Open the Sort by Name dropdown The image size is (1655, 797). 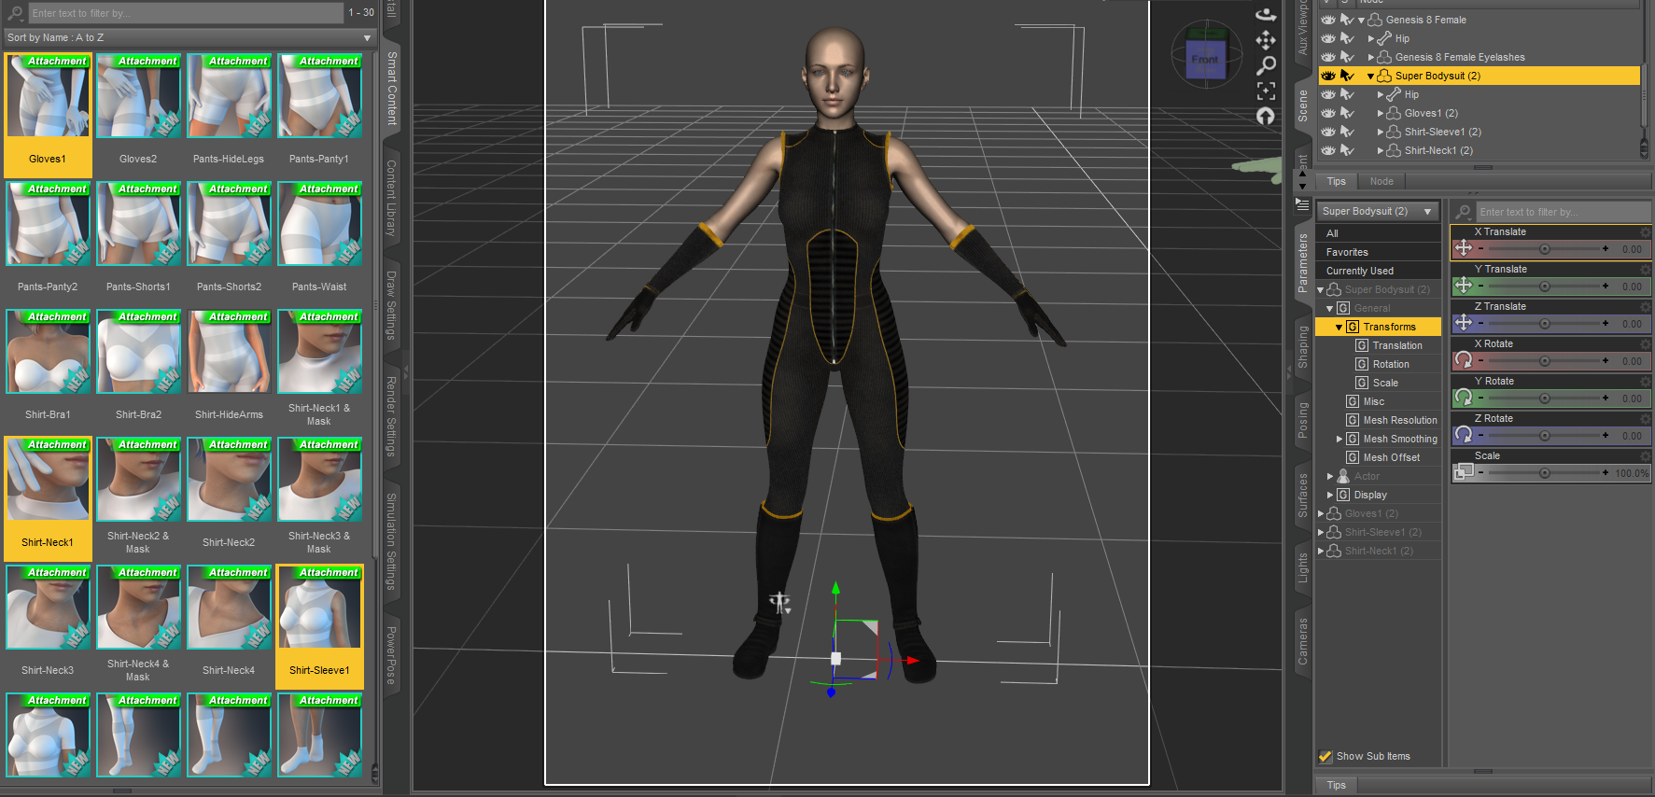click(x=189, y=38)
